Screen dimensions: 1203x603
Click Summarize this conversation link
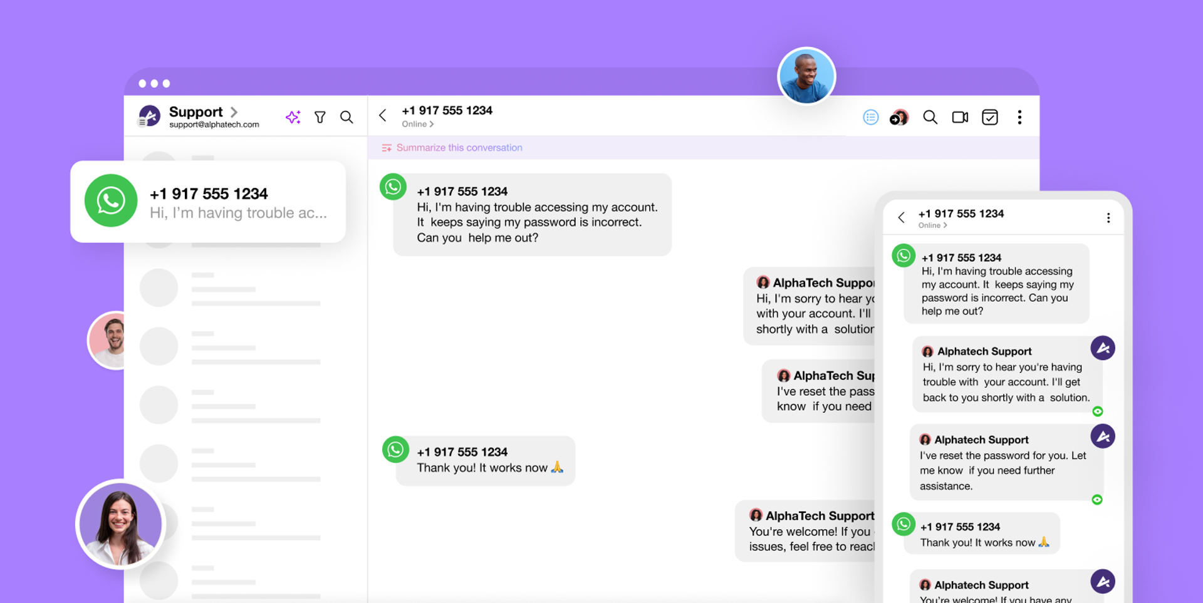point(459,148)
